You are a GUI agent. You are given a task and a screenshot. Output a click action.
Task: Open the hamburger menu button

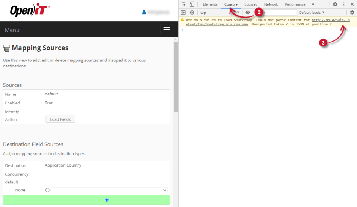click(167, 29)
